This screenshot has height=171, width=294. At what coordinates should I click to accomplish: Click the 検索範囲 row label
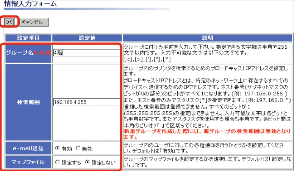(x=28, y=102)
